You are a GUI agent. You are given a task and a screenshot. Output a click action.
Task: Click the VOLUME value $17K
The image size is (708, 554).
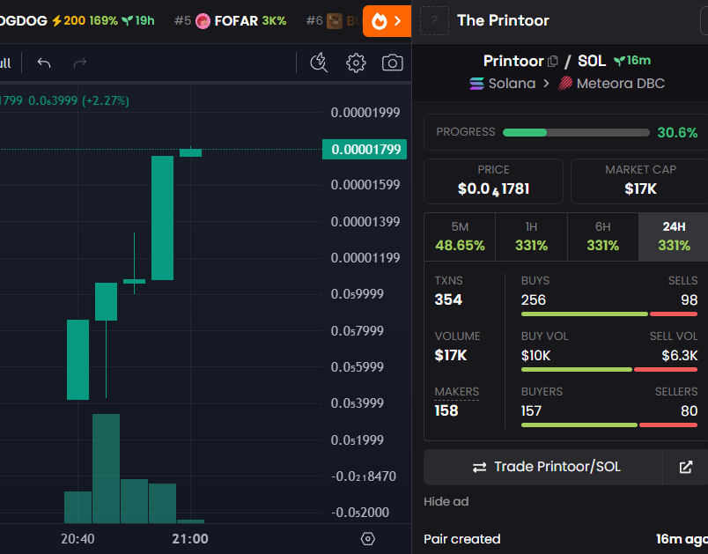tap(451, 355)
